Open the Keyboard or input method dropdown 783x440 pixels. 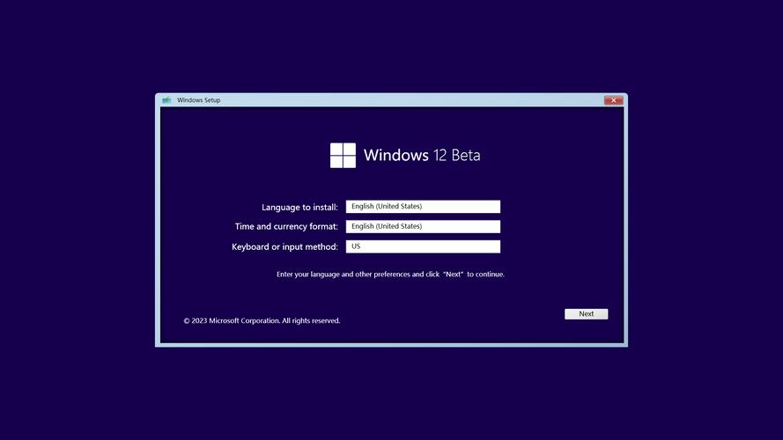click(423, 246)
